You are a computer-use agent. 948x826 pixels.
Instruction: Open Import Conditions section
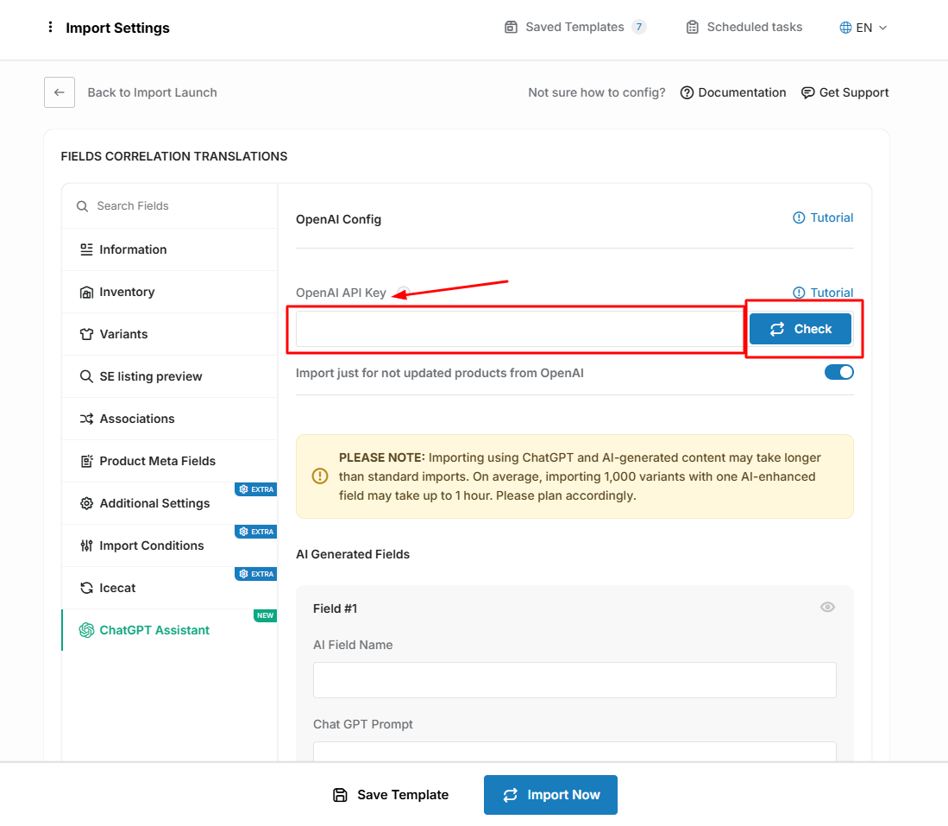pos(170,546)
